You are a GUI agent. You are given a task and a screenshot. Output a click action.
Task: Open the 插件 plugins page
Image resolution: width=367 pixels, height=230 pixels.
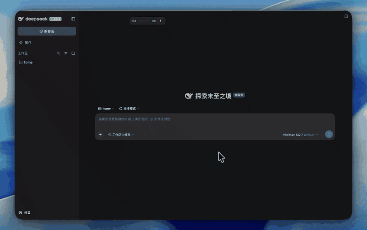click(25, 43)
